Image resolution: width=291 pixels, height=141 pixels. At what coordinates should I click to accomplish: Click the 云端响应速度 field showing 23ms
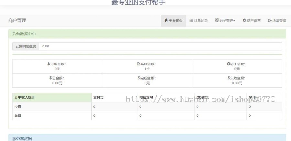click(160, 46)
